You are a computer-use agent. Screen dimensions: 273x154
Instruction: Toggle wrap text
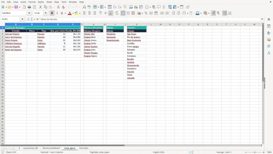point(117,13)
